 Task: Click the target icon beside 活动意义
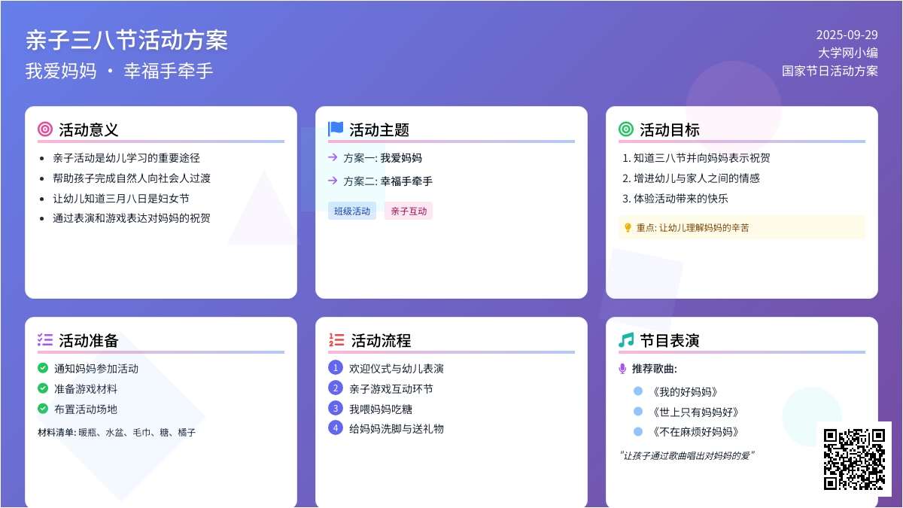click(45, 129)
